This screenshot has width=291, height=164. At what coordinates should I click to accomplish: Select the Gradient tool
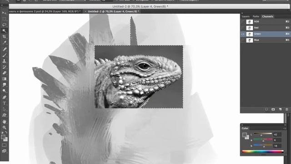4,79
